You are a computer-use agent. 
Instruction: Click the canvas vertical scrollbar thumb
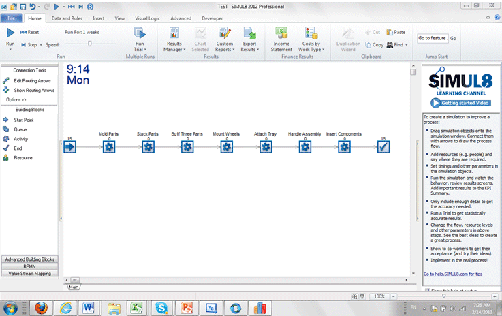413,72
